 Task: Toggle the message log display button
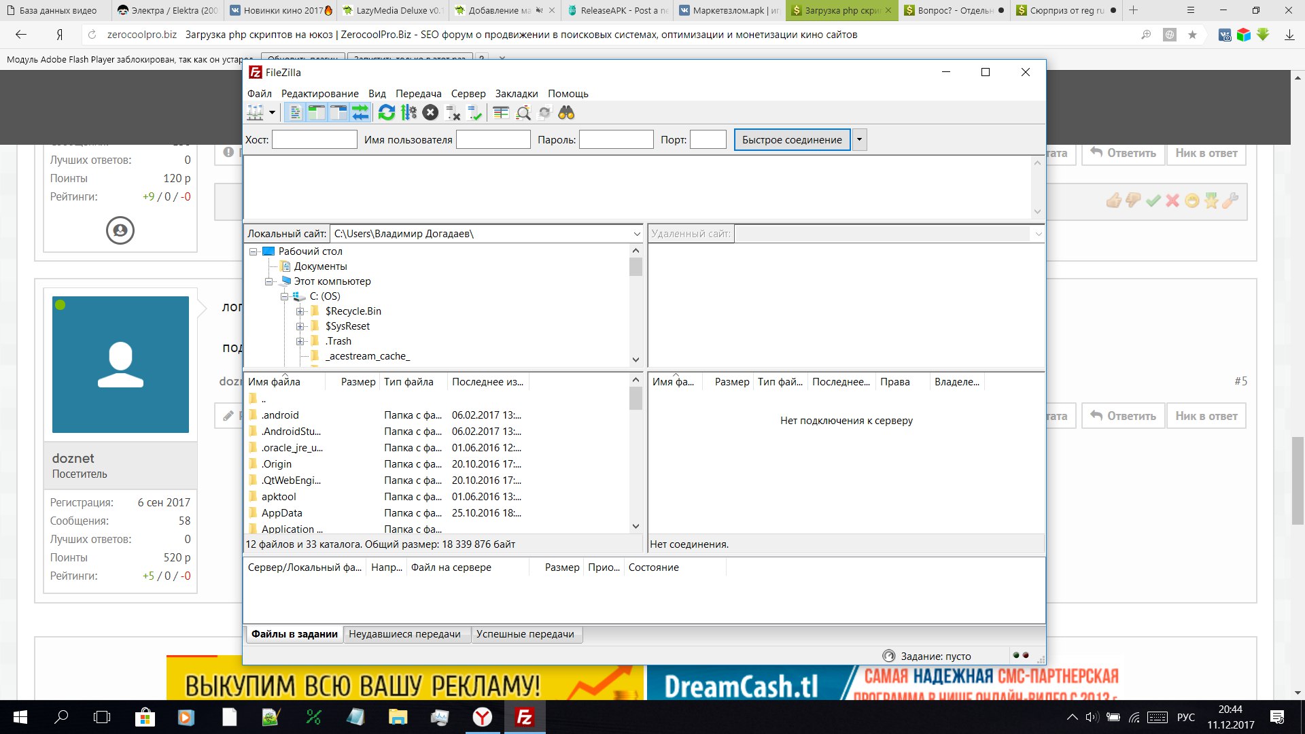pyautogui.click(x=295, y=113)
